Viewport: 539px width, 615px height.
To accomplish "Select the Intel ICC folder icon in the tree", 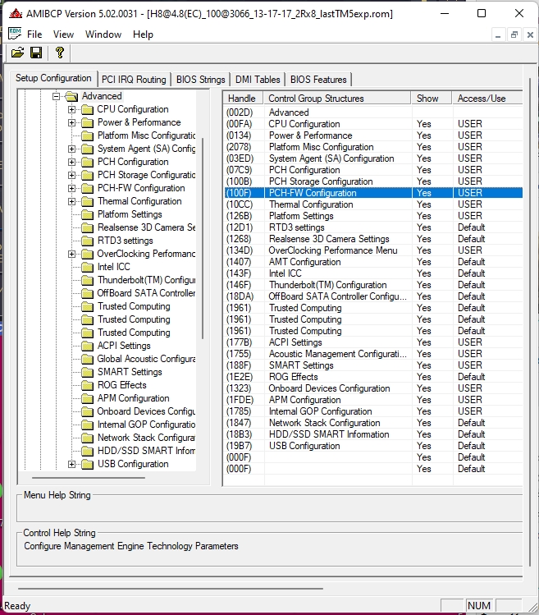I will click(x=87, y=267).
